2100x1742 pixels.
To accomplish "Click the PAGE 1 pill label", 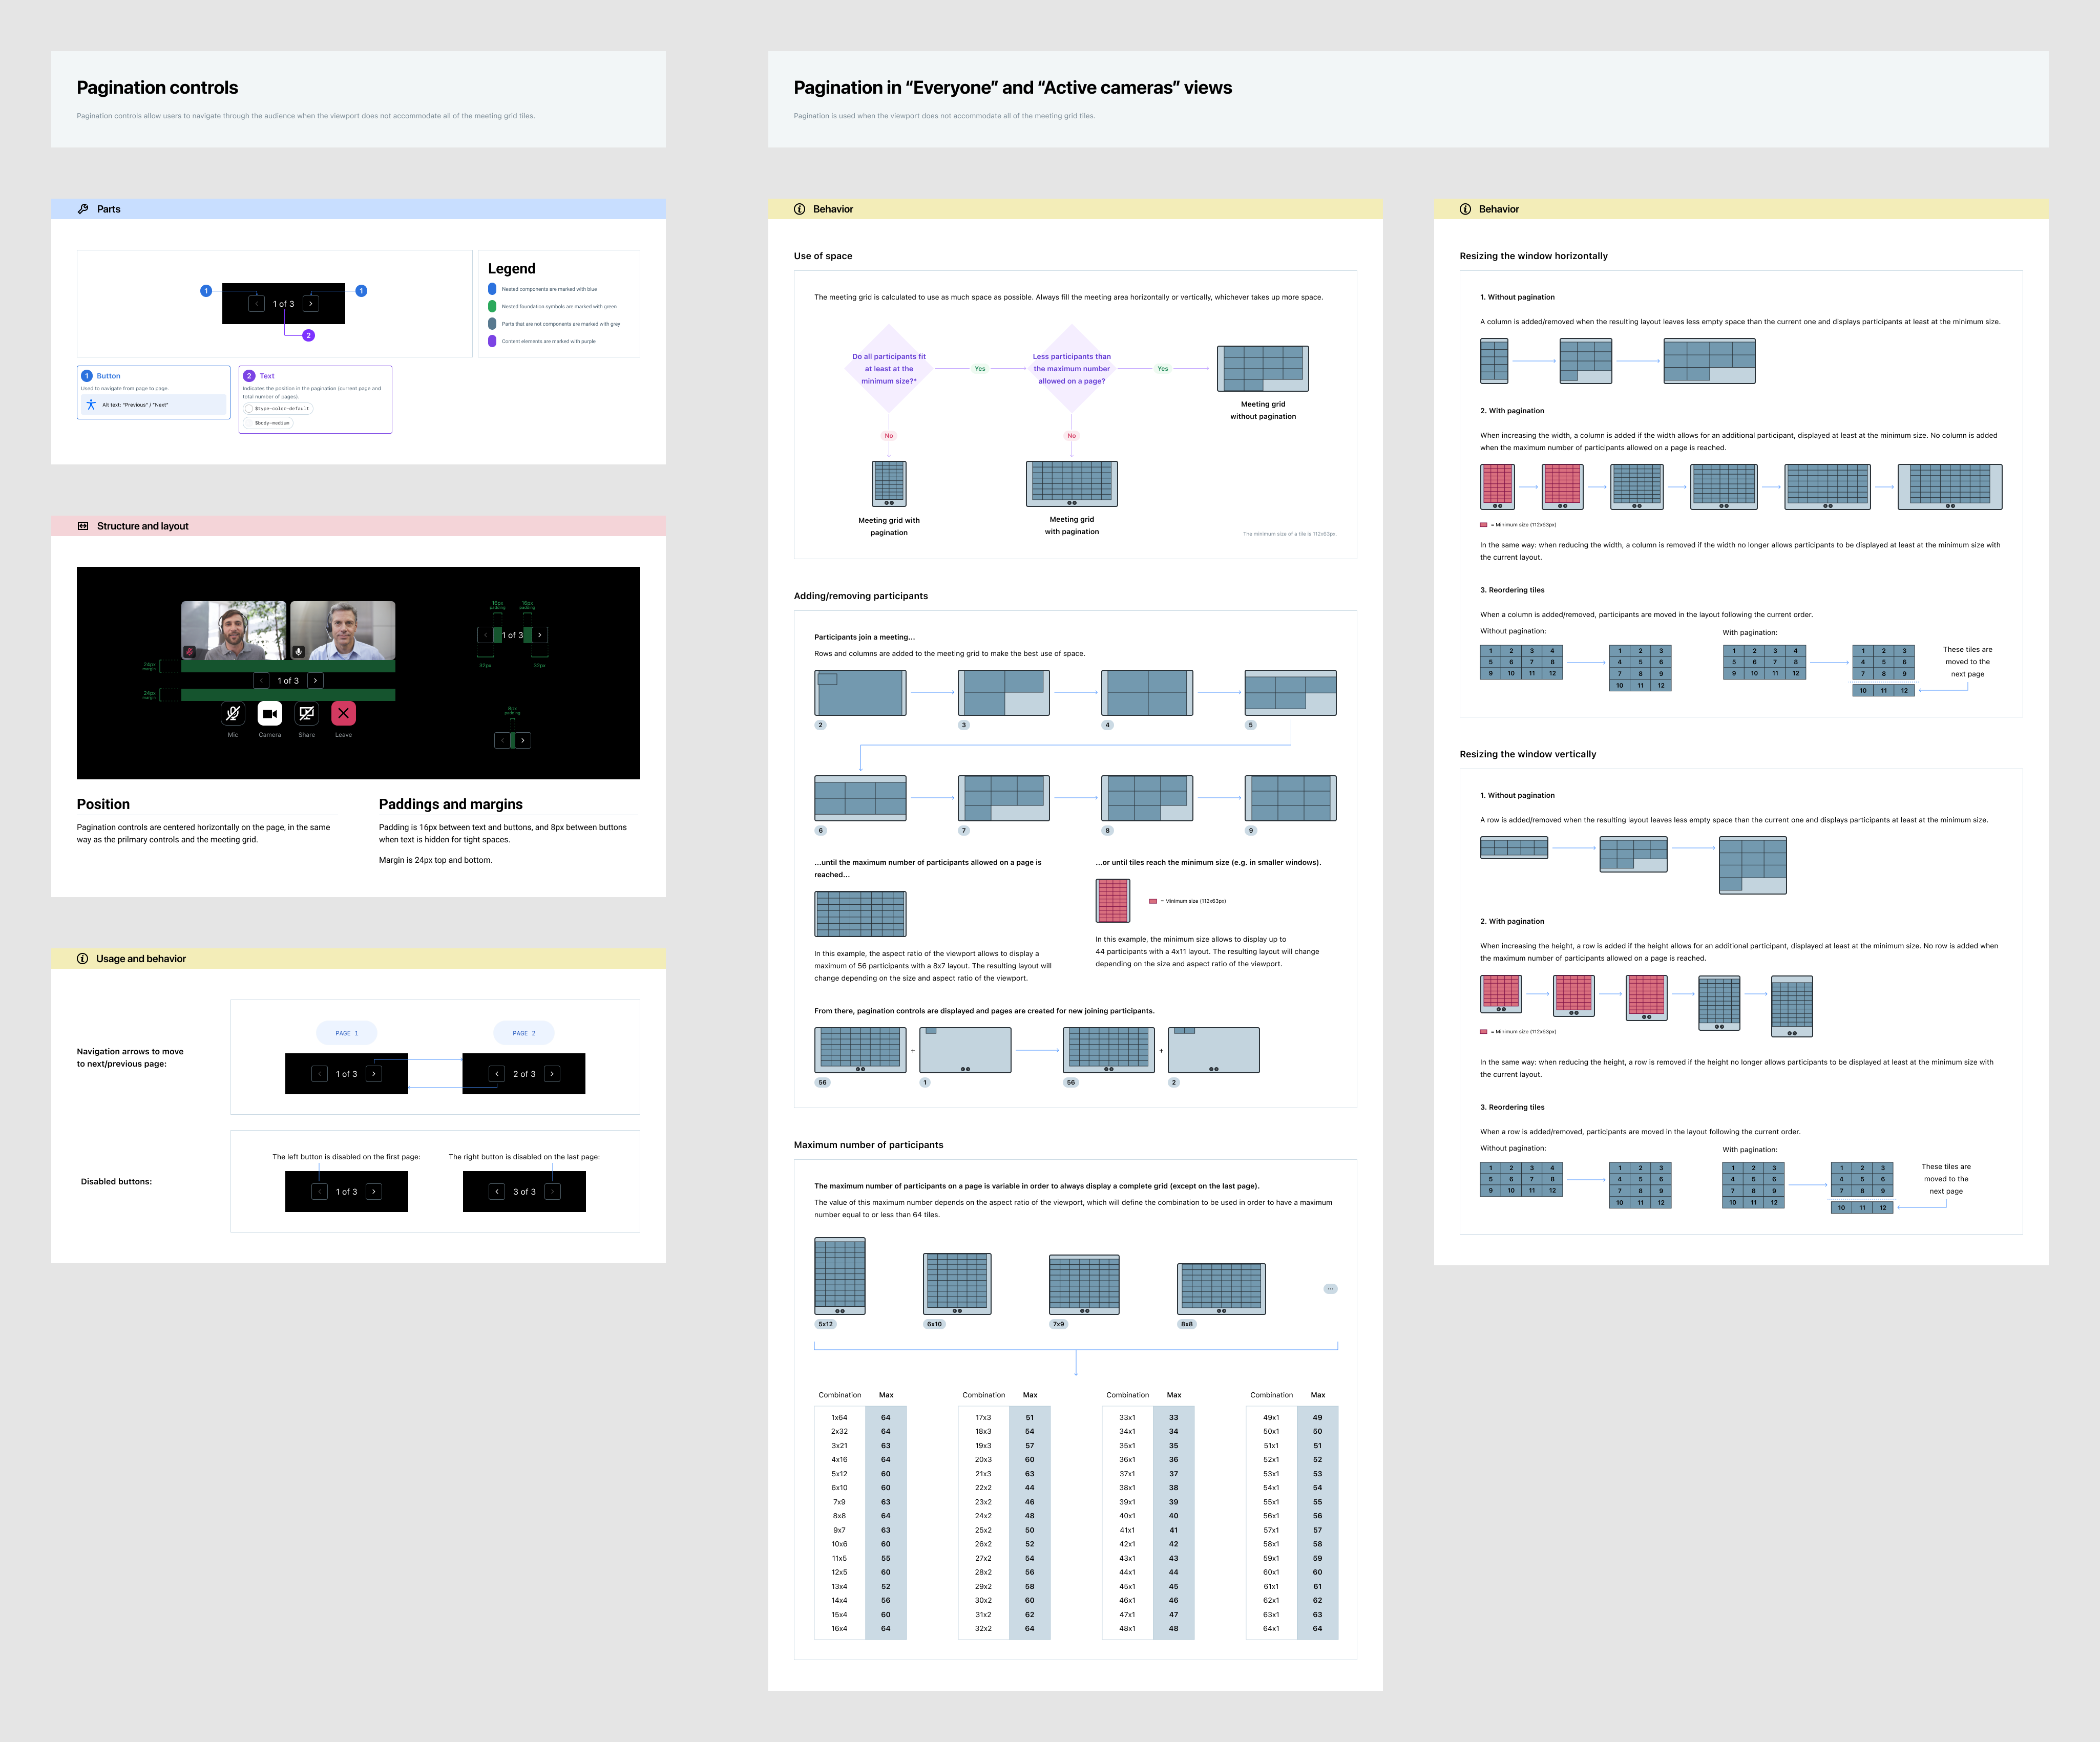I will tap(346, 1033).
